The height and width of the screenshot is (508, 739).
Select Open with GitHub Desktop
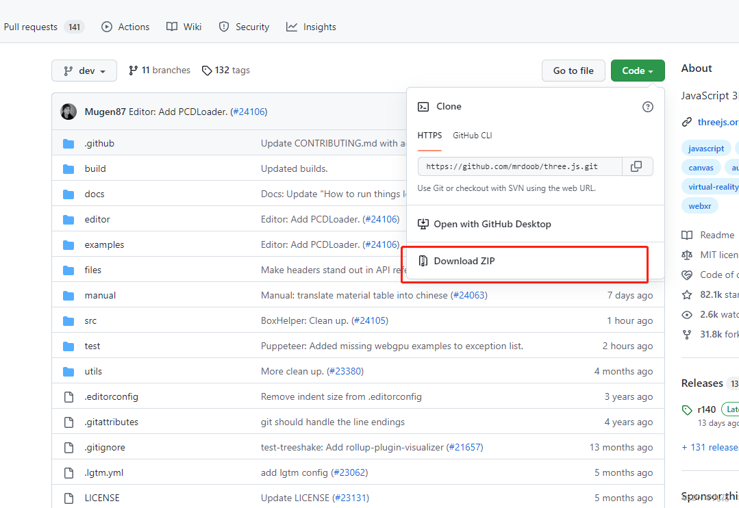pos(535,225)
